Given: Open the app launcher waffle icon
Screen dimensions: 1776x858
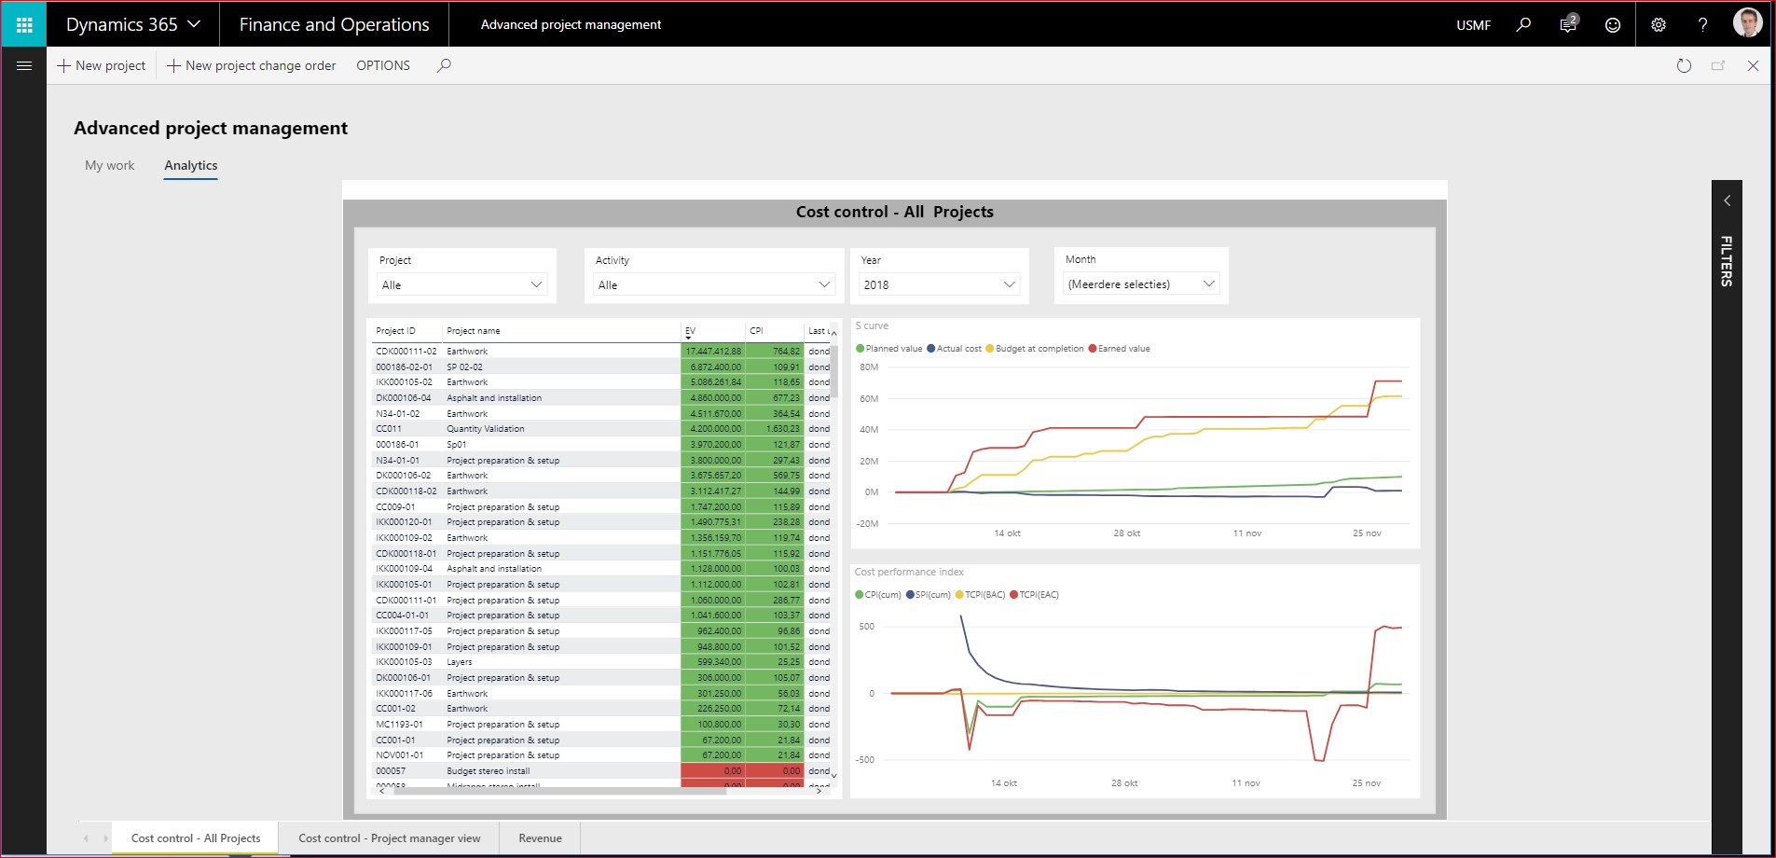Looking at the screenshot, I should click(x=24, y=24).
